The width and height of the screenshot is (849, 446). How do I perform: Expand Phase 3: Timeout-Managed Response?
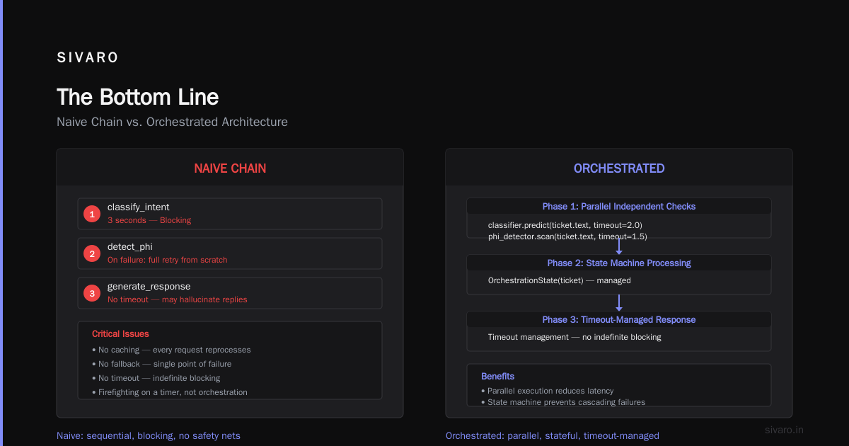point(619,320)
